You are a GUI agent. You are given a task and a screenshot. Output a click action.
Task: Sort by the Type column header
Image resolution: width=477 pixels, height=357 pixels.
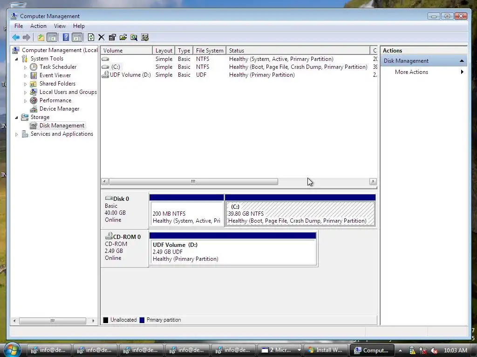(x=184, y=50)
